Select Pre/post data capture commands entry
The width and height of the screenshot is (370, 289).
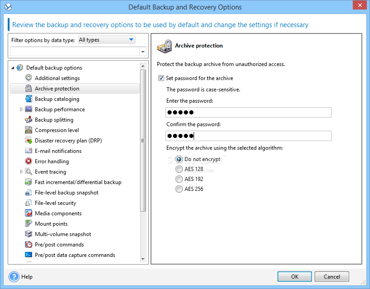coord(75,255)
